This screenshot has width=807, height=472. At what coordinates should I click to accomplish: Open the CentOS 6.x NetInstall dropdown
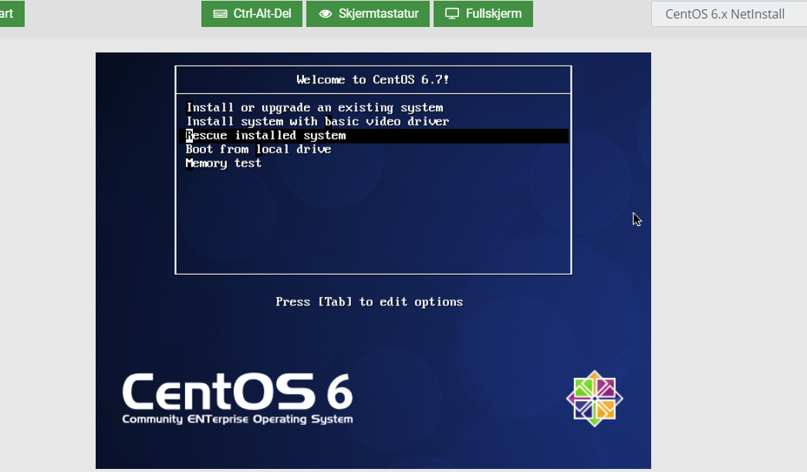point(729,14)
